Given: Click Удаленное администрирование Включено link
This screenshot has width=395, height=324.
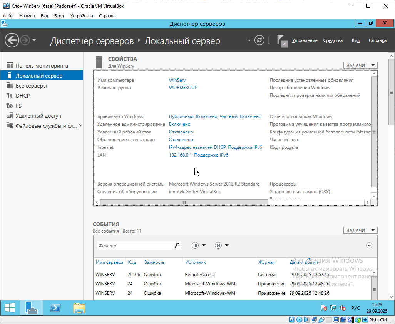Looking at the screenshot, I should pos(180,124).
